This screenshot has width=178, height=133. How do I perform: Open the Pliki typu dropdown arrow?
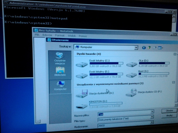point(152,117)
